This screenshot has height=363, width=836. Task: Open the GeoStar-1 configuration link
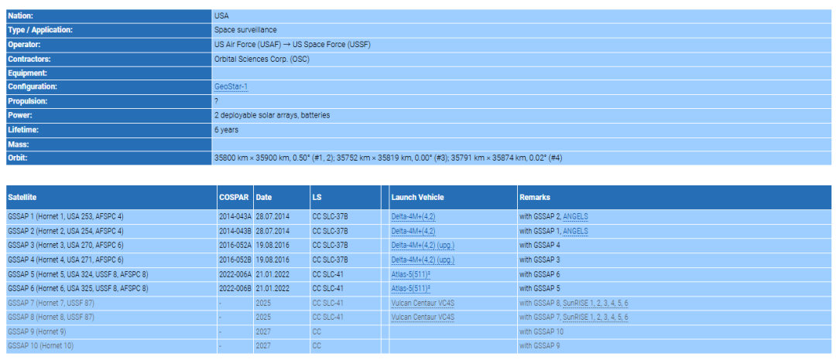pos(231,87)
